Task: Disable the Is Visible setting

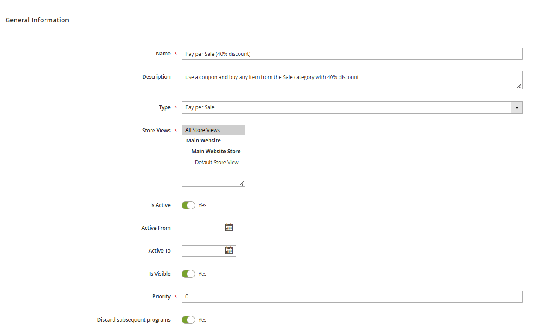Action: (x=188, y=274)
